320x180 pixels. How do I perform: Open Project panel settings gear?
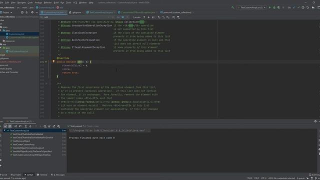pyautogui.click(x=32, y=12)
